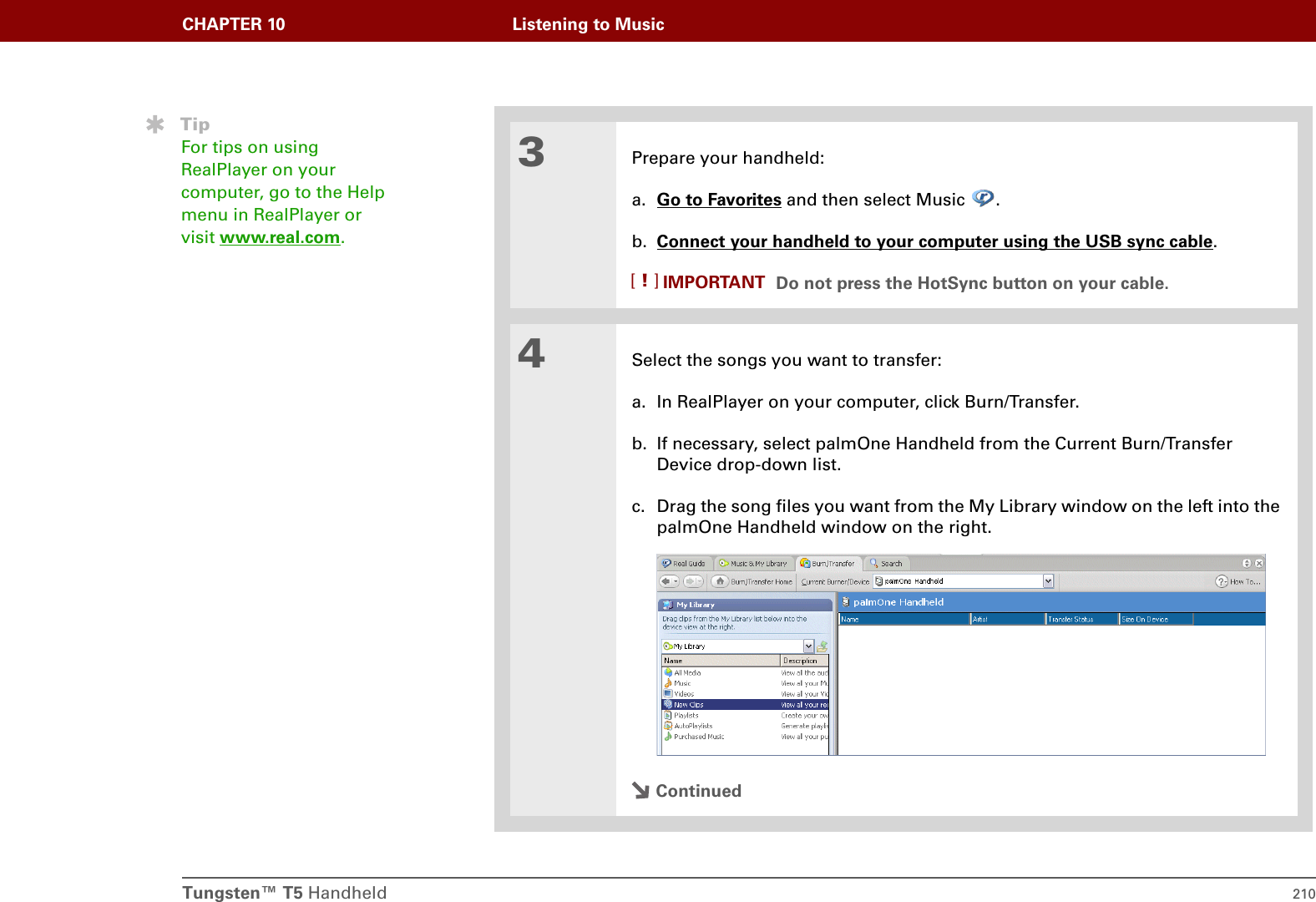Click the Music app icon after 'select Music'
Screen dimensions: 1316x902
pyautogui.click(x=983, y=198)
